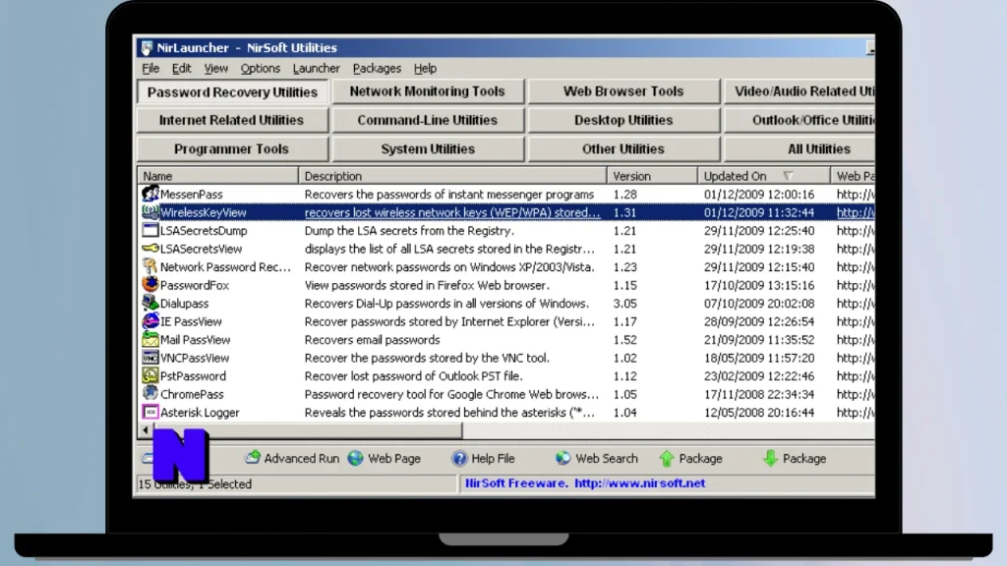This screenshot has height=566, width=1007.
Task: Select the Mail PassView entry
Action: pyautogui.click(x=196, y=339)
